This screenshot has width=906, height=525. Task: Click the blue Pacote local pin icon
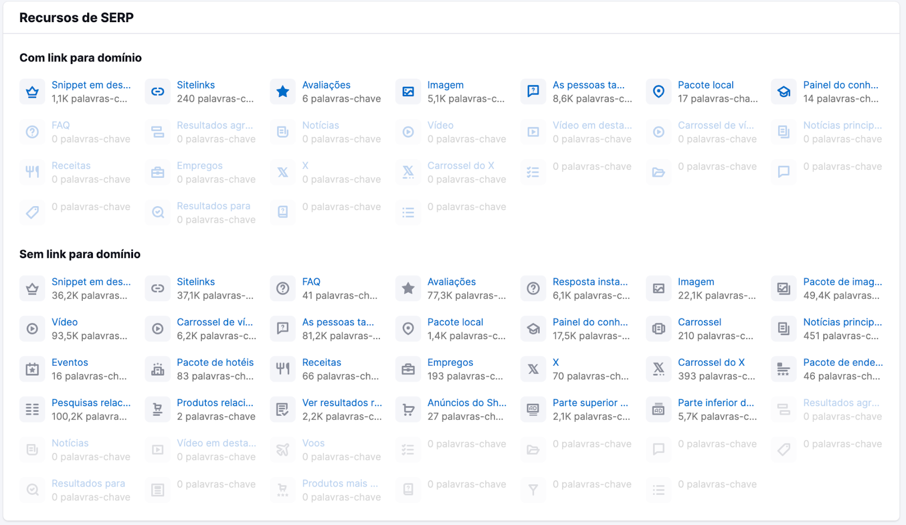[659, 92]
